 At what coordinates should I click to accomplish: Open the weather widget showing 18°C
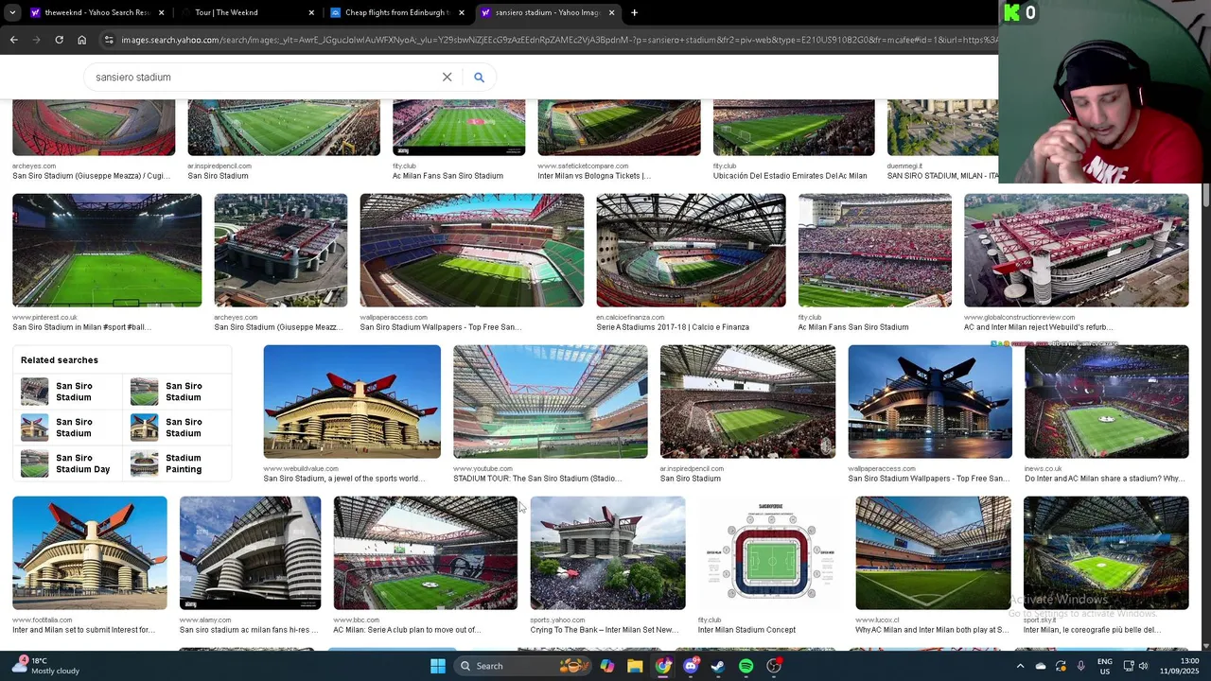[47, 666]
